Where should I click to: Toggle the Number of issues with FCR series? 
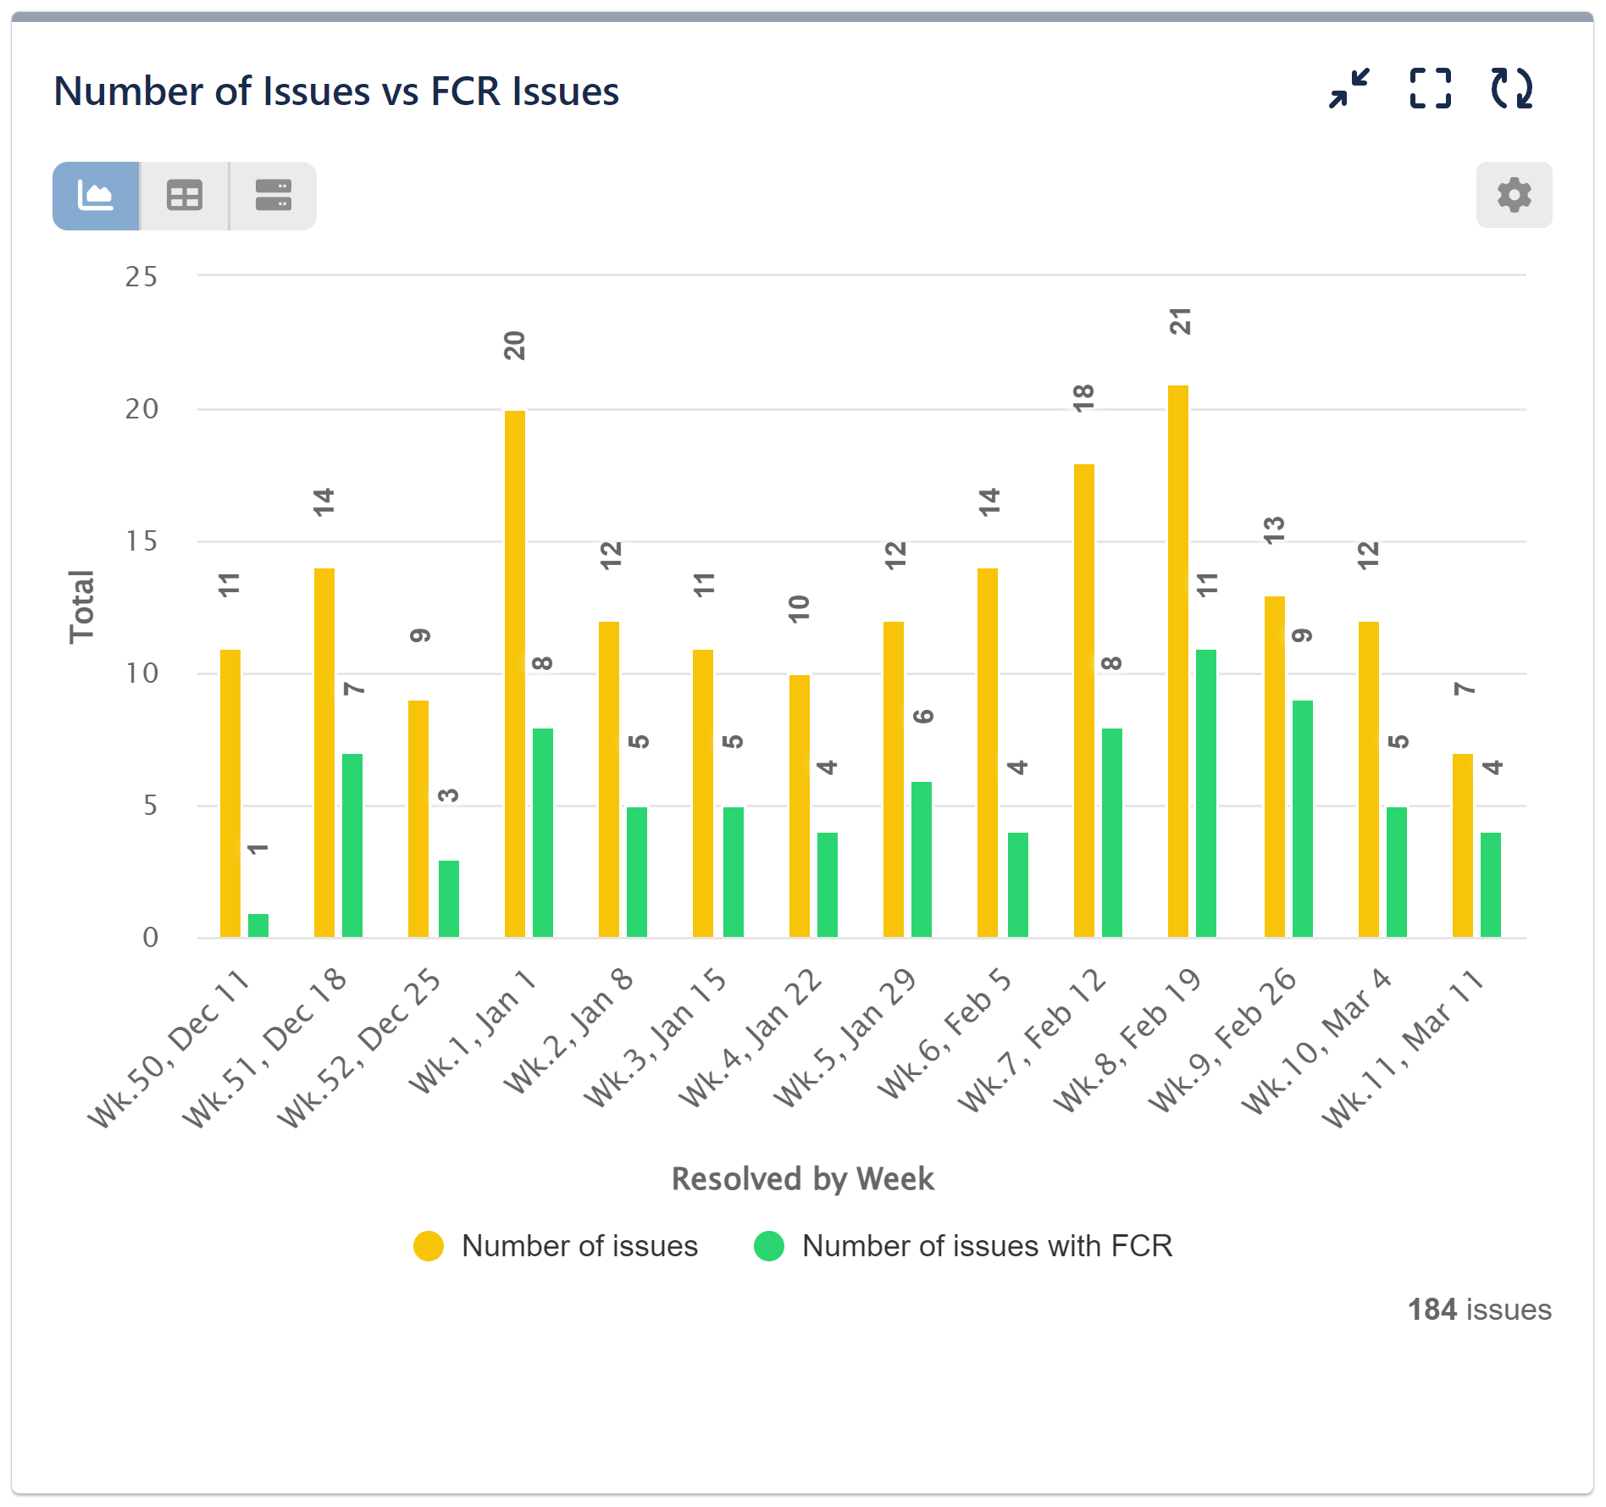coord(987,1246)
